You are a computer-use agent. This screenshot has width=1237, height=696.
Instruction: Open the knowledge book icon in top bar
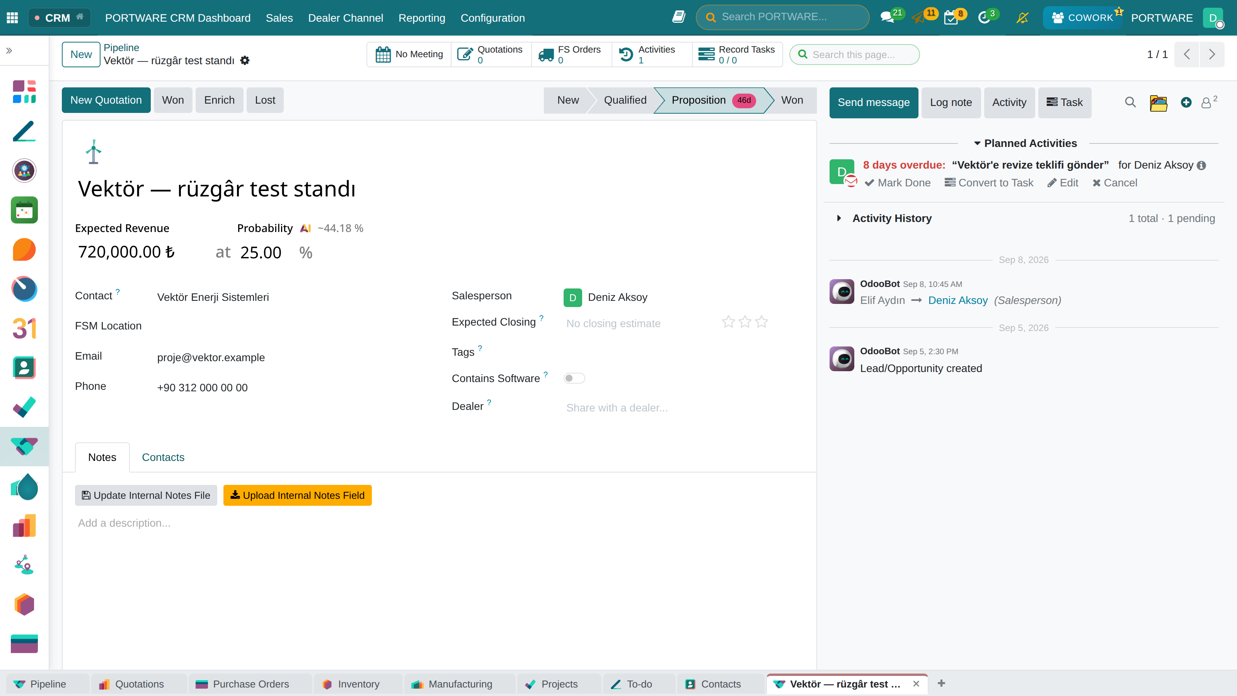coord(678,17)
